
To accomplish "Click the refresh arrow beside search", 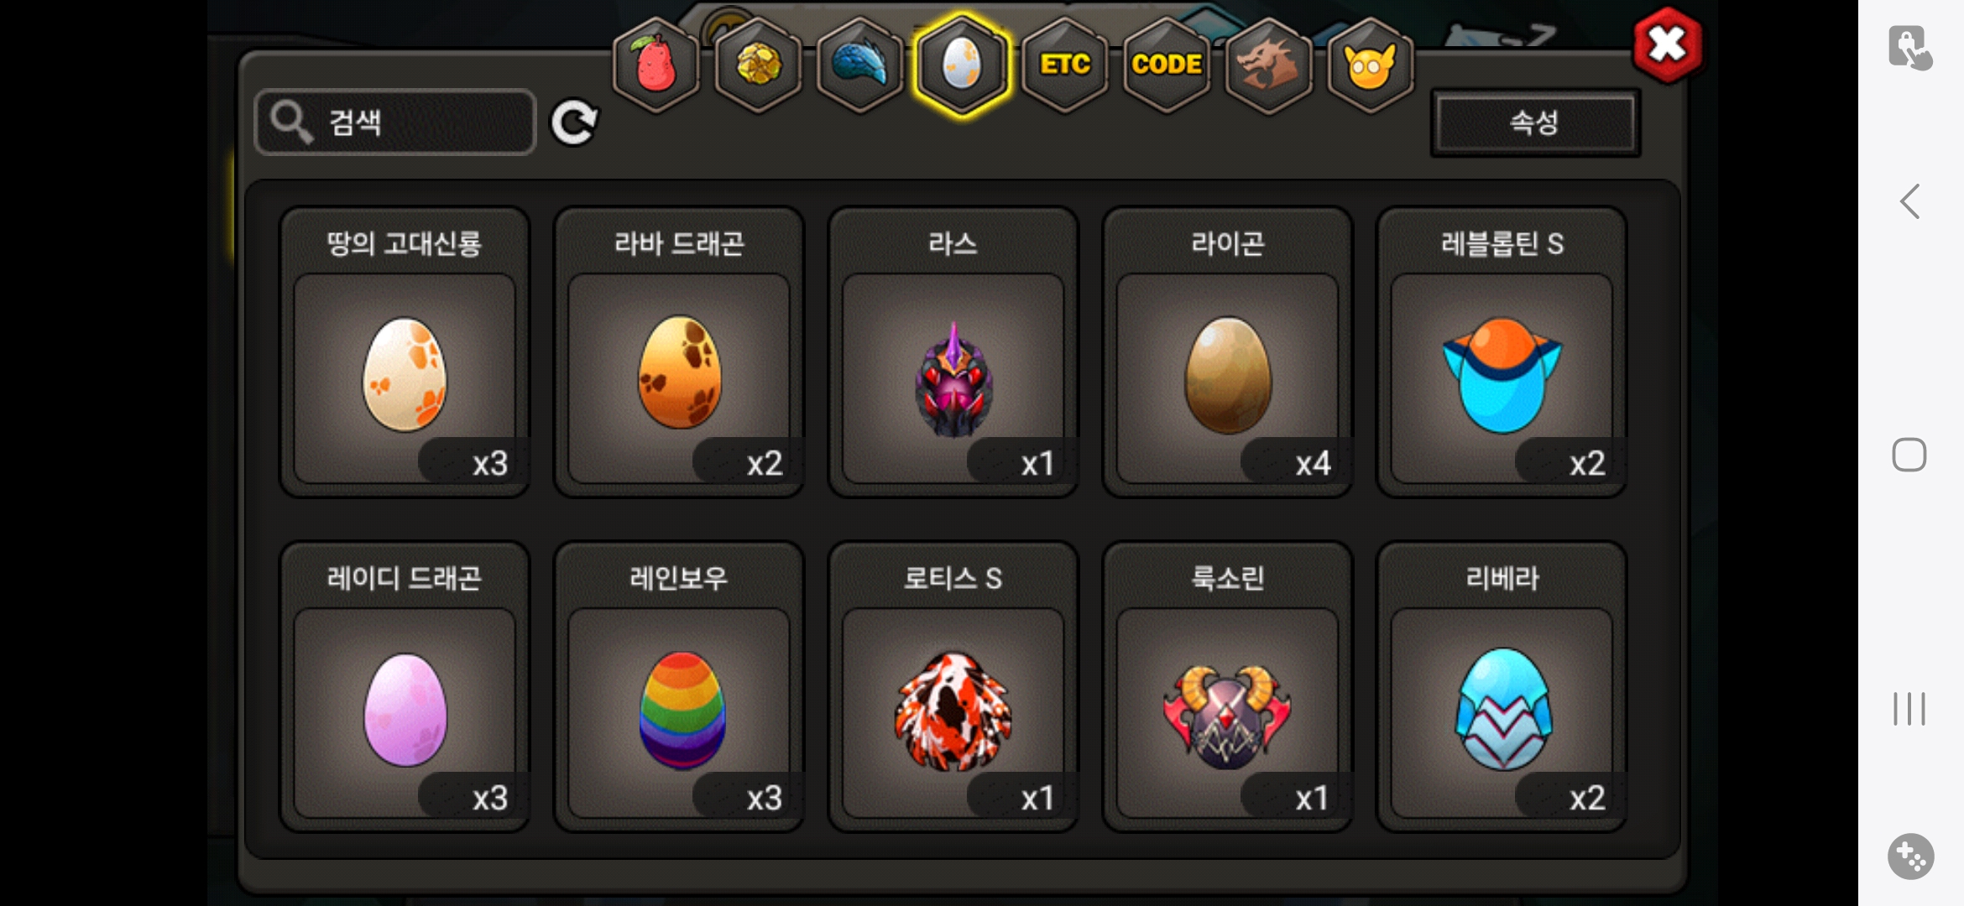I will (575, 122).
